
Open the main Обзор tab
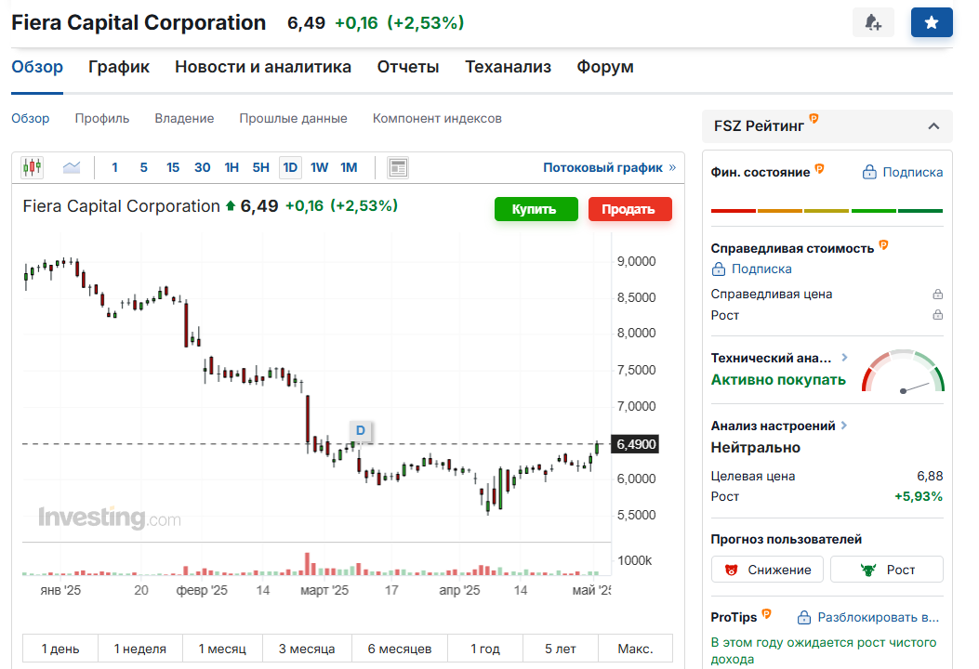pos(37,67)
